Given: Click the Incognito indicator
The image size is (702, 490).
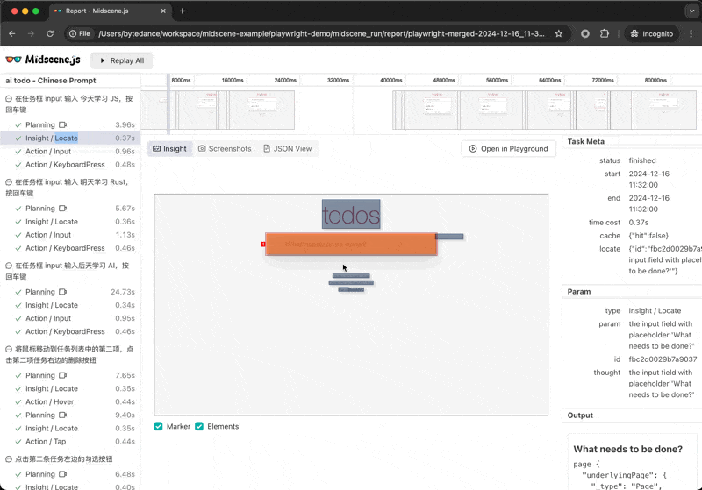Looking at the screenshot, I should tap(651, 33).
